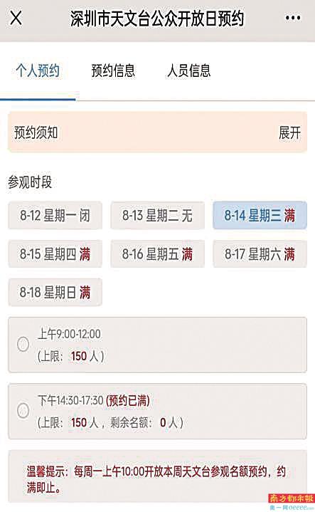The width and height of the screenshot is (315, 512).
Task: Click the 温馨提示 reminder box
Action: click(x=158, y=476)
